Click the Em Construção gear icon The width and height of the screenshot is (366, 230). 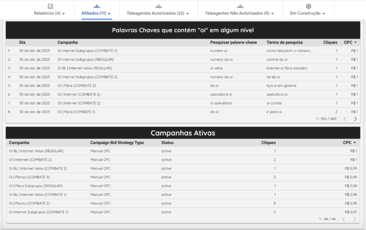[x=308, y=6]
